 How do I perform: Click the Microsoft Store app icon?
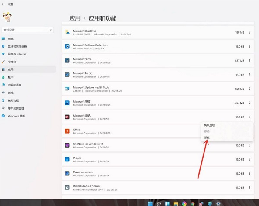click(x=67, y=61)
